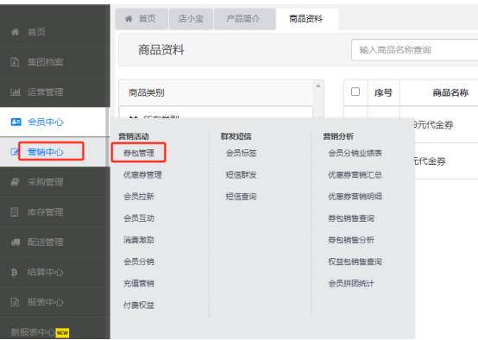Open 新报表中心 with NEW badge
The width and height of the screenshot is (478, 340).
[x=40, y=331]
